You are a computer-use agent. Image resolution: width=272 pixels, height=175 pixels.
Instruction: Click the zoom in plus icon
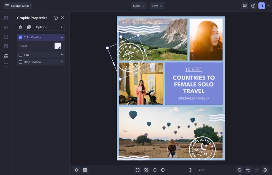pyautogui.click(x=190, y=170)
